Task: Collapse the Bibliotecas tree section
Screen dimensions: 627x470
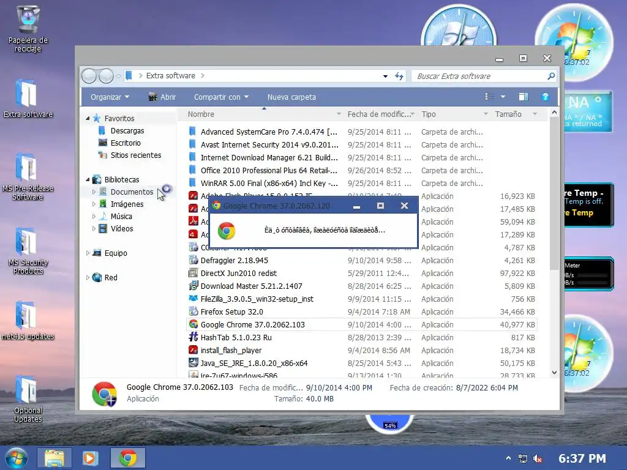Action: tap(88, 179)
